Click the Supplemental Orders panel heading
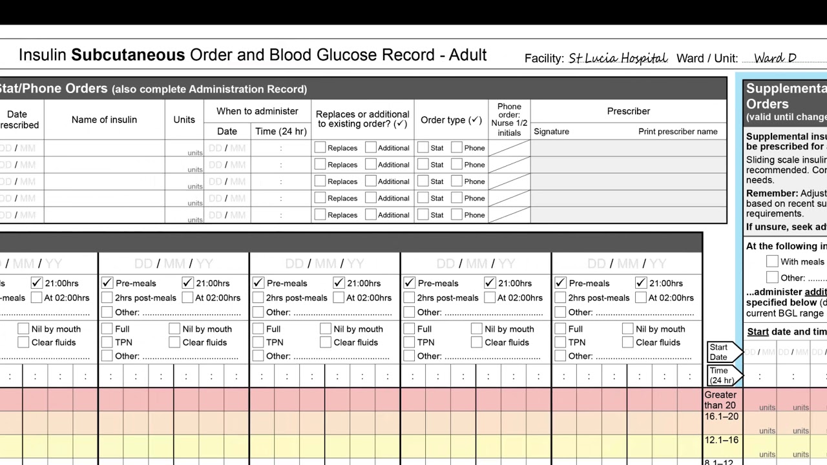Screen dimensions: 827x465 [x=786, y=96]
